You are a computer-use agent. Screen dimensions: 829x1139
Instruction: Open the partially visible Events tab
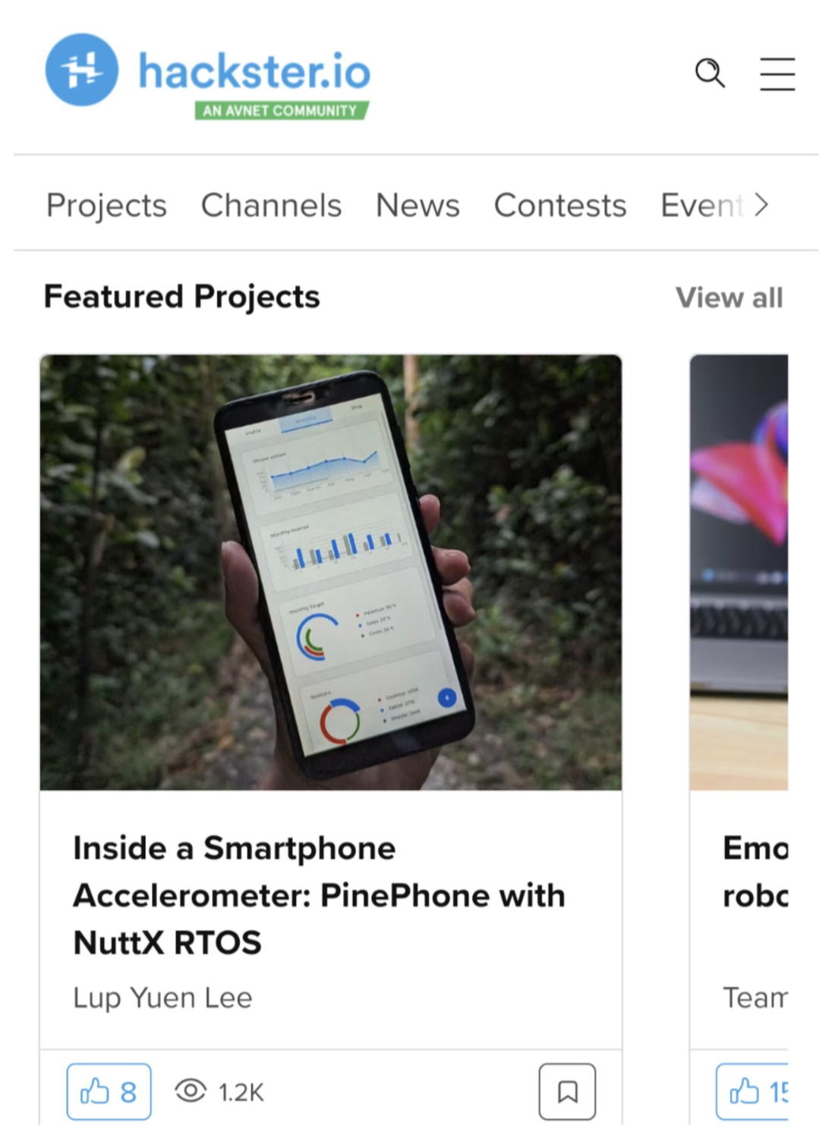[x=700, y=205]
